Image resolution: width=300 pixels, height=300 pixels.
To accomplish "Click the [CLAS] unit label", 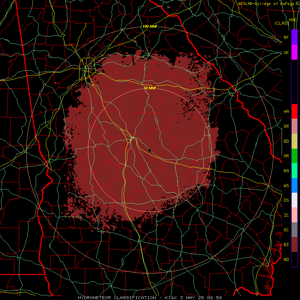I will (x=281, y=23).
